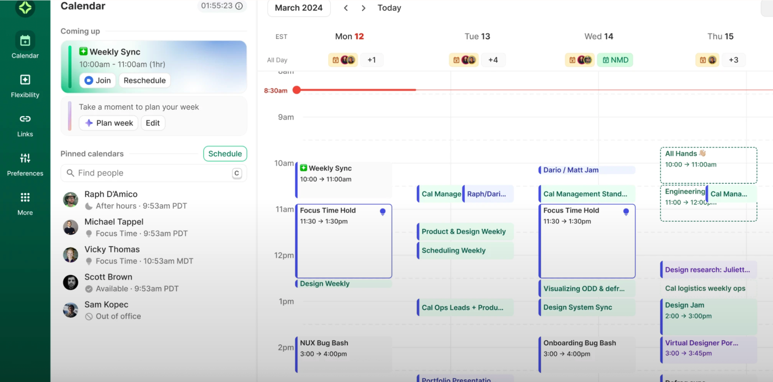Open the March 2024 date picker
The width and height of the screenshot is (773, 382).
tap(299, 8)
